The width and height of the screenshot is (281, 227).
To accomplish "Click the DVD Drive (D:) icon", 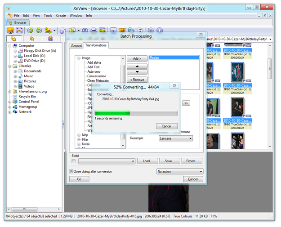I will (x=20, y=61).
